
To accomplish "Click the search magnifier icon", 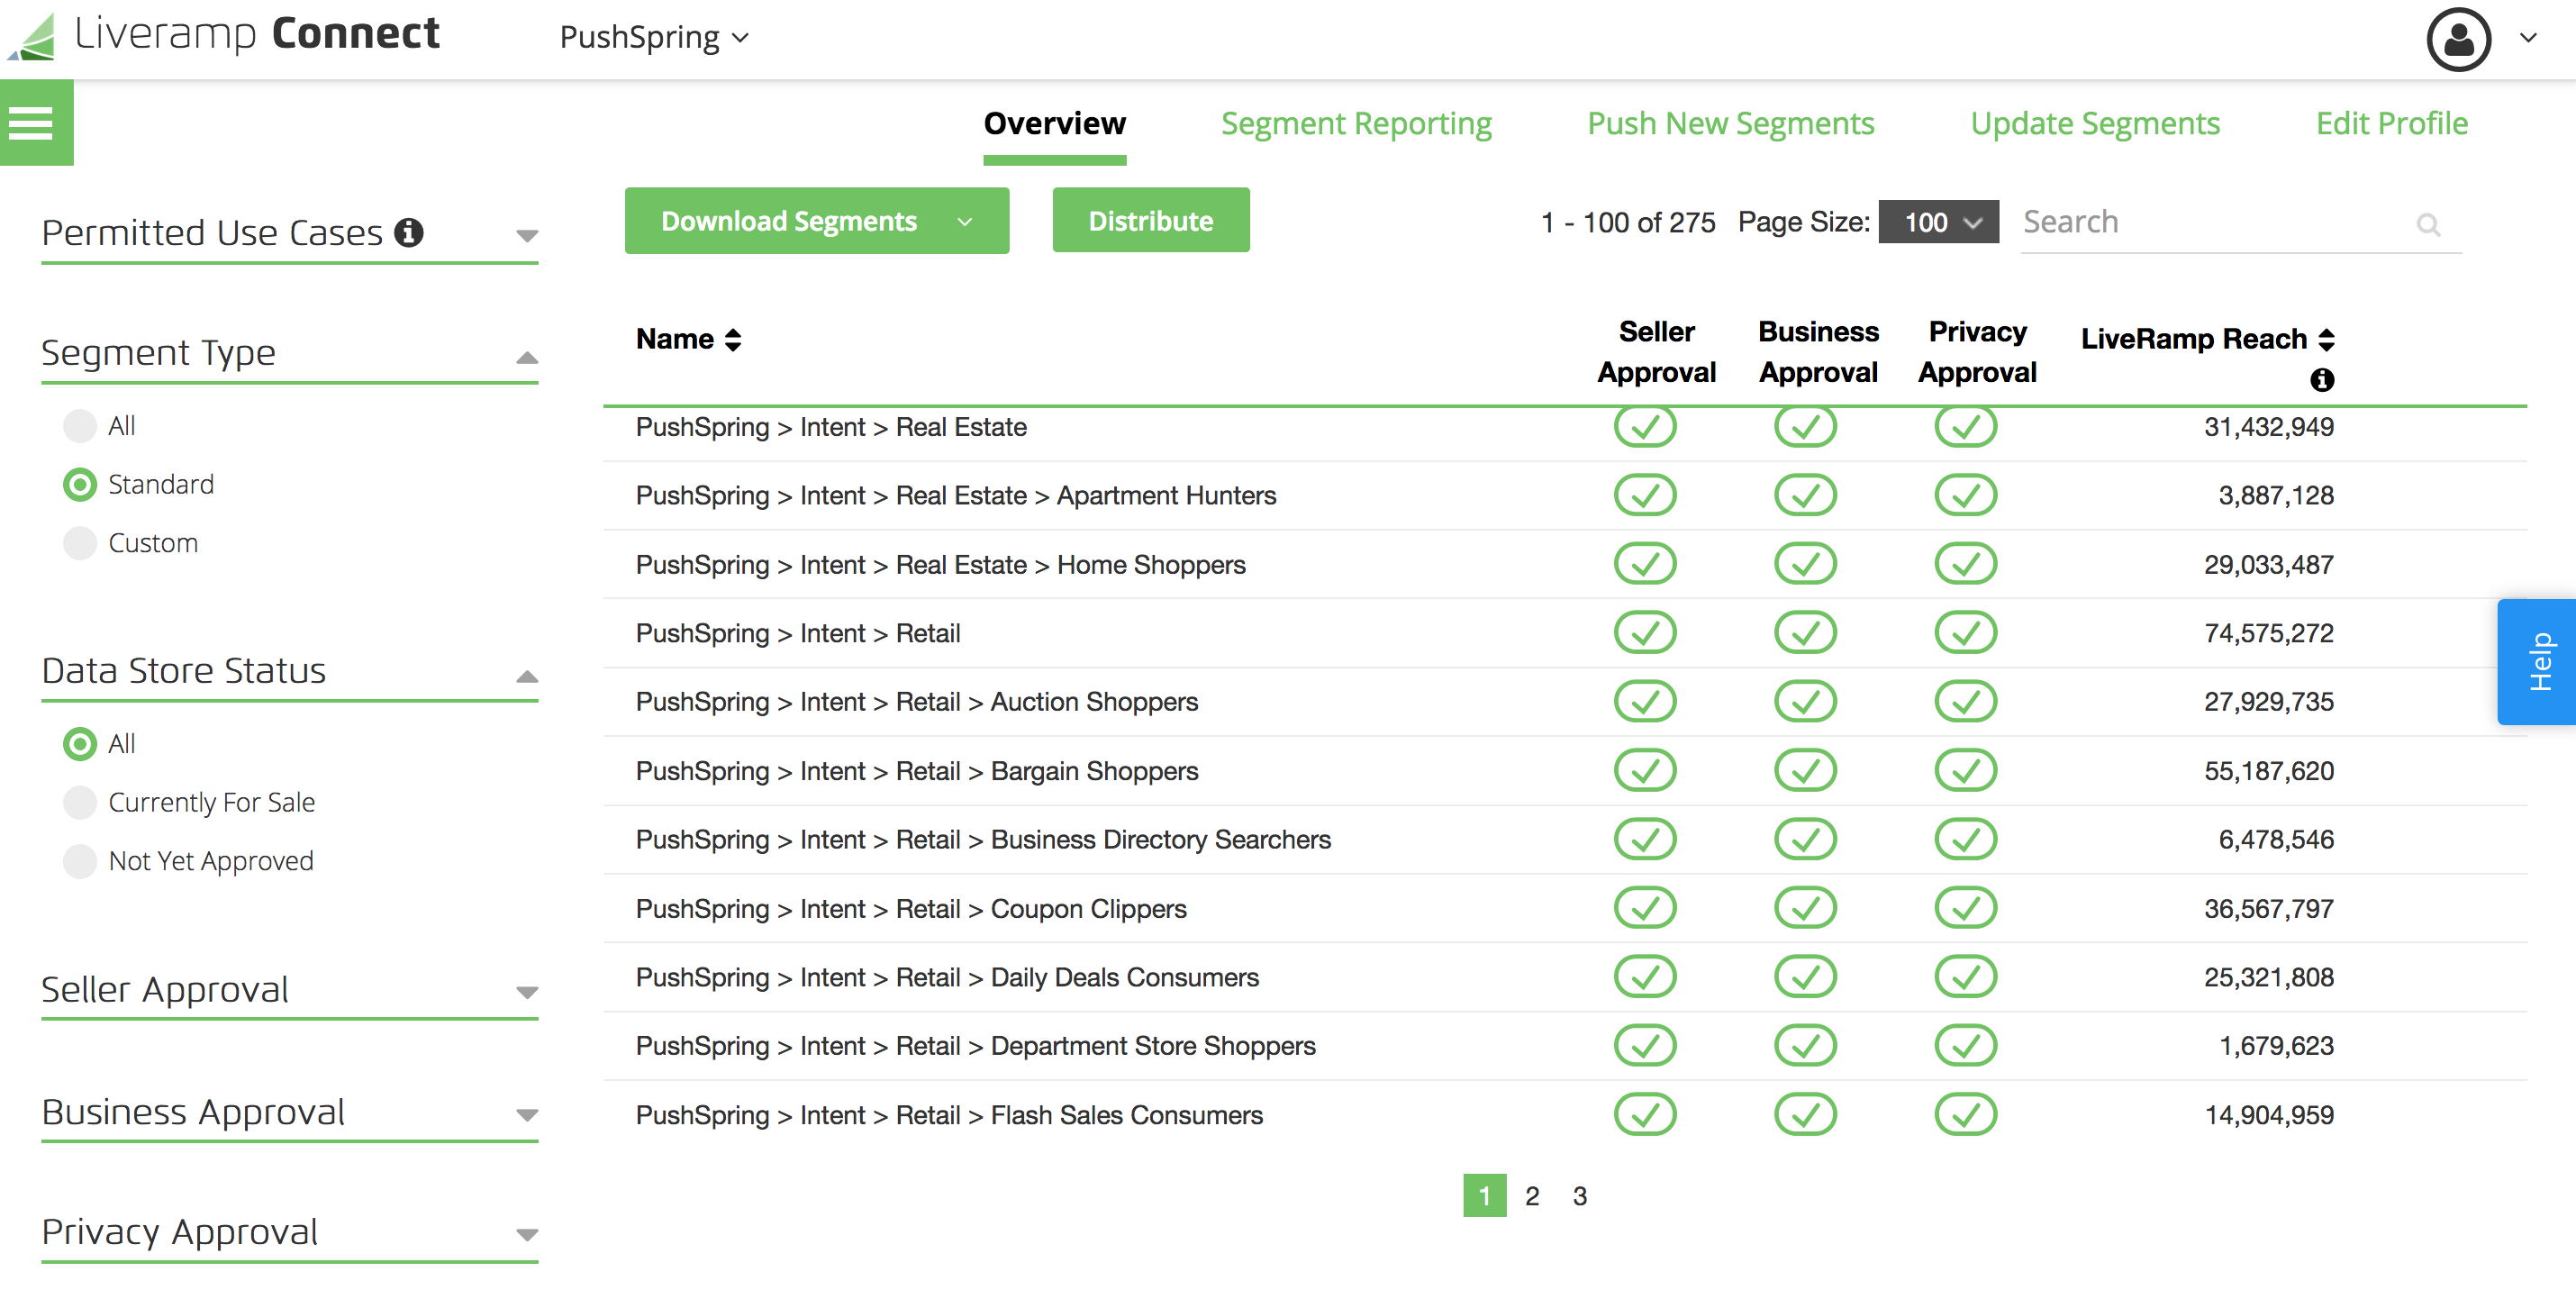I will (x=2427, y=224).
